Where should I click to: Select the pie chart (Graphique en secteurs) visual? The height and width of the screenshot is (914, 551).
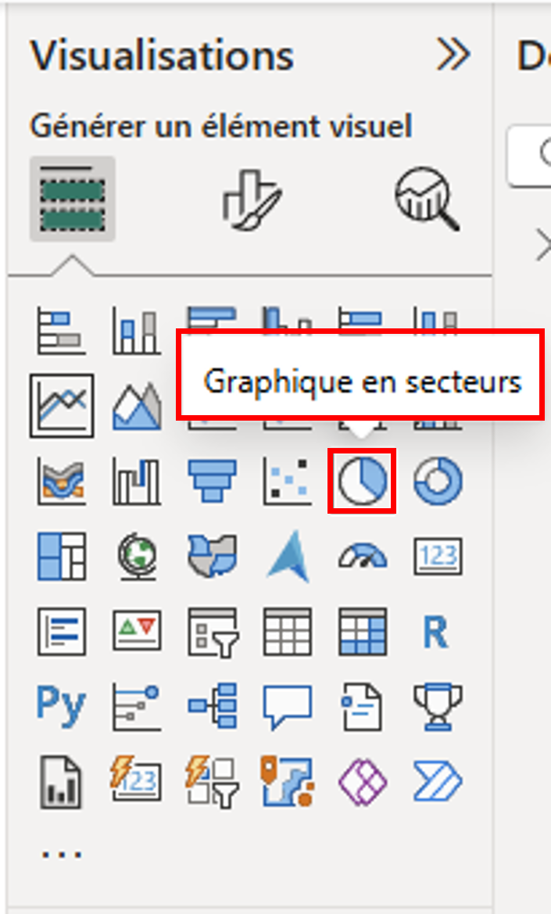pyautogui.click(x=363, y=481)
